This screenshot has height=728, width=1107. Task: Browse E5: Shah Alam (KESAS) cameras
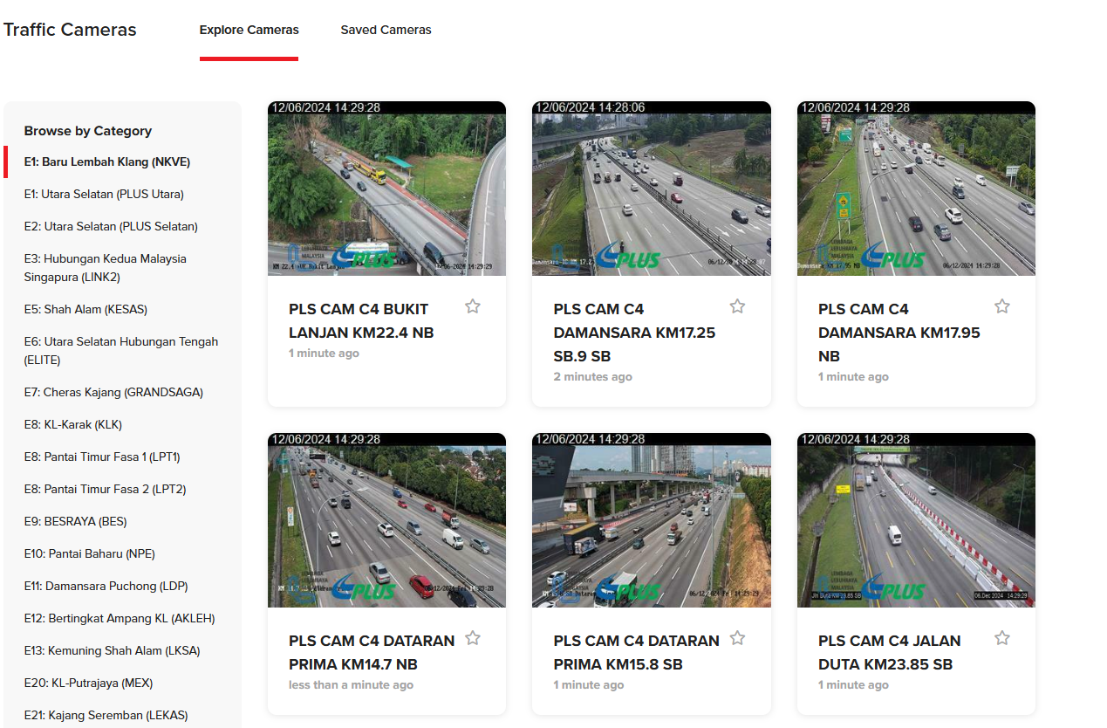85,310
